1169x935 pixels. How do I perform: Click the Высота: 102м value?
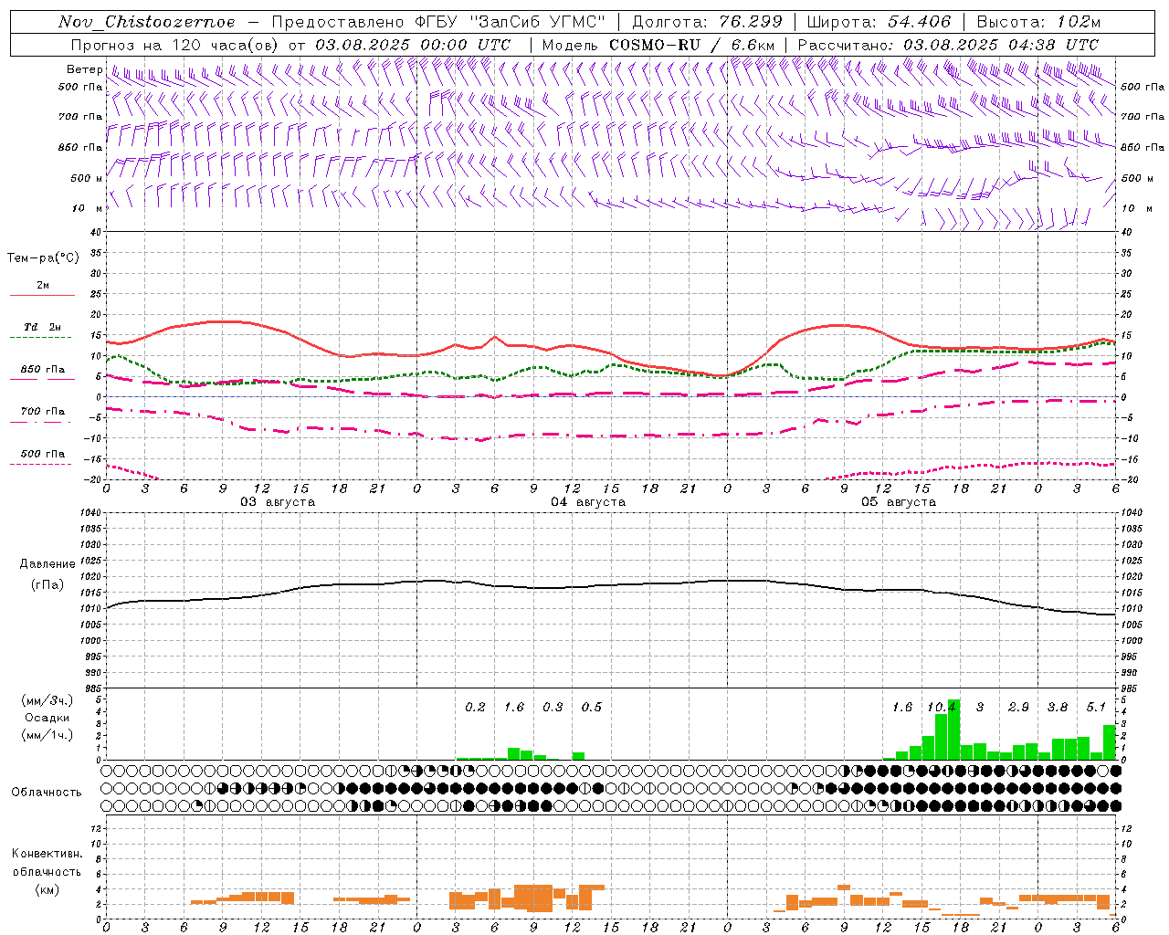1038,22
